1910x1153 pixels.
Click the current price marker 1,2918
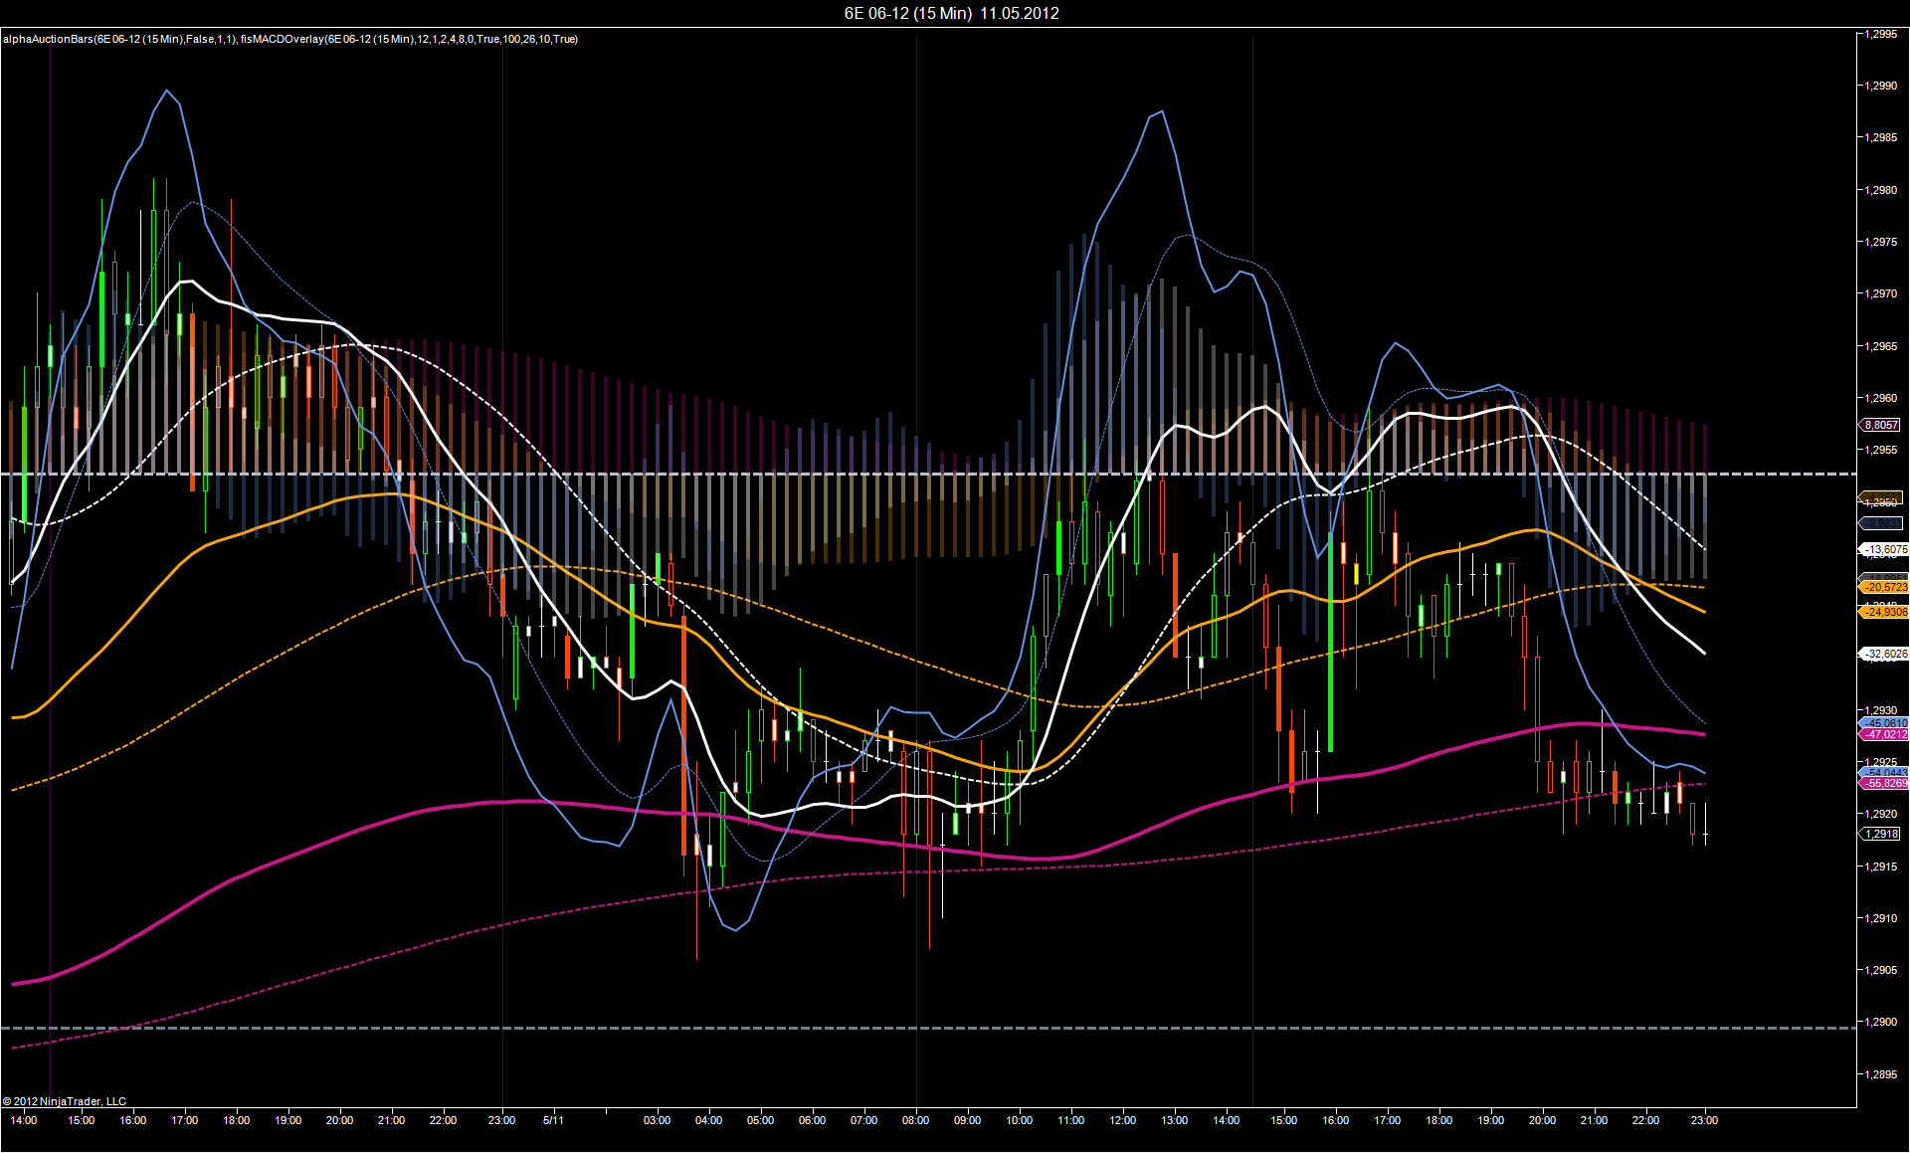[x=1881, y=834]
